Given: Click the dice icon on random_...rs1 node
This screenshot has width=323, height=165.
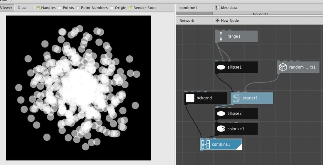Looking at the screenshot, I should (x=283, y=67).
